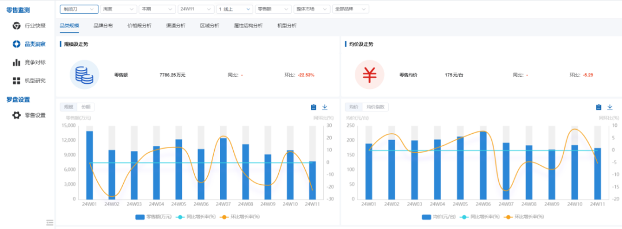Expand the 本期 dropdown
The height and width of the screenshot is (229, 622).
(x=157, y=9)
